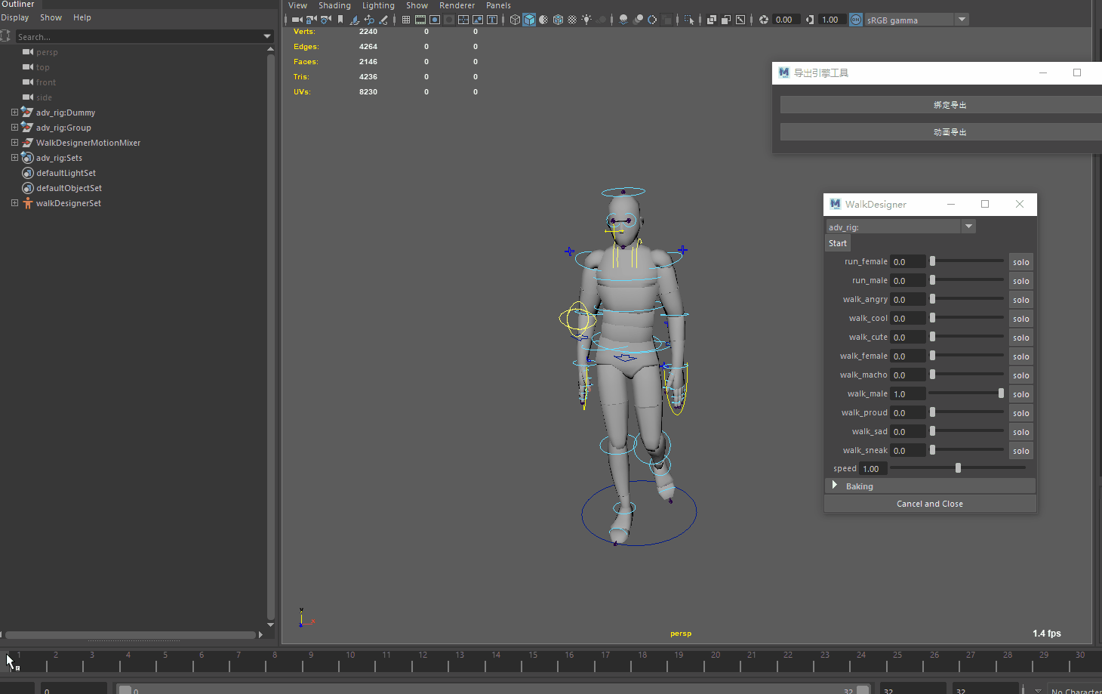Click the Start button in WalkDesigner
Viewport: 1102px width, 694px height.
click(837, 243)
